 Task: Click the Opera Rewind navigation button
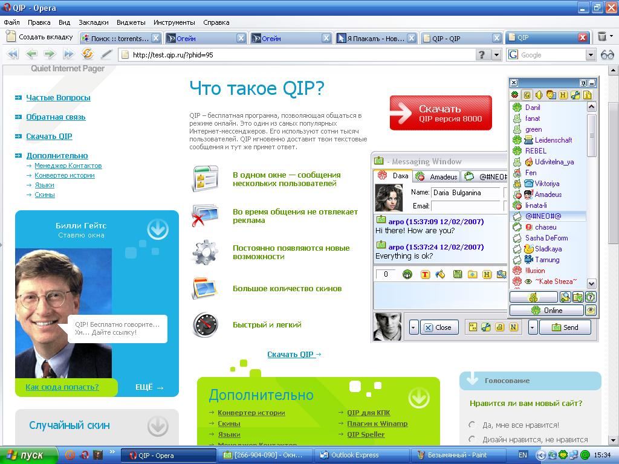coord(12,54)
